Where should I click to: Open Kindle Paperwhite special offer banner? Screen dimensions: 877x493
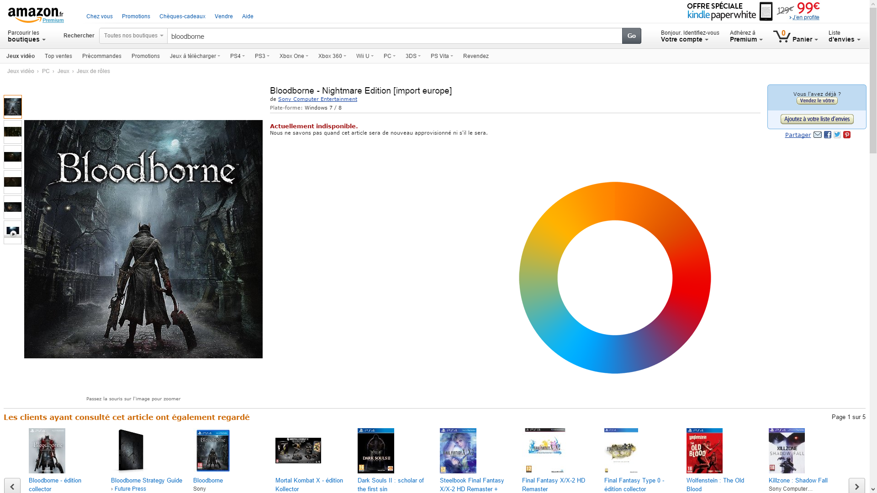(753, 11)
